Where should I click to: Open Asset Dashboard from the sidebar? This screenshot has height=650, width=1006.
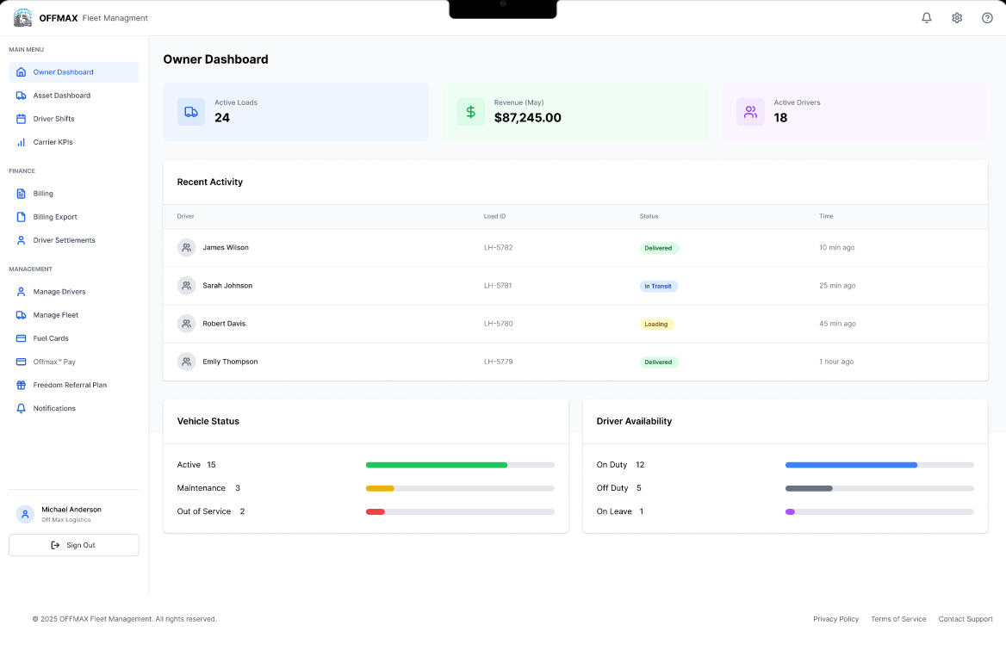click(x=61, y=96)
